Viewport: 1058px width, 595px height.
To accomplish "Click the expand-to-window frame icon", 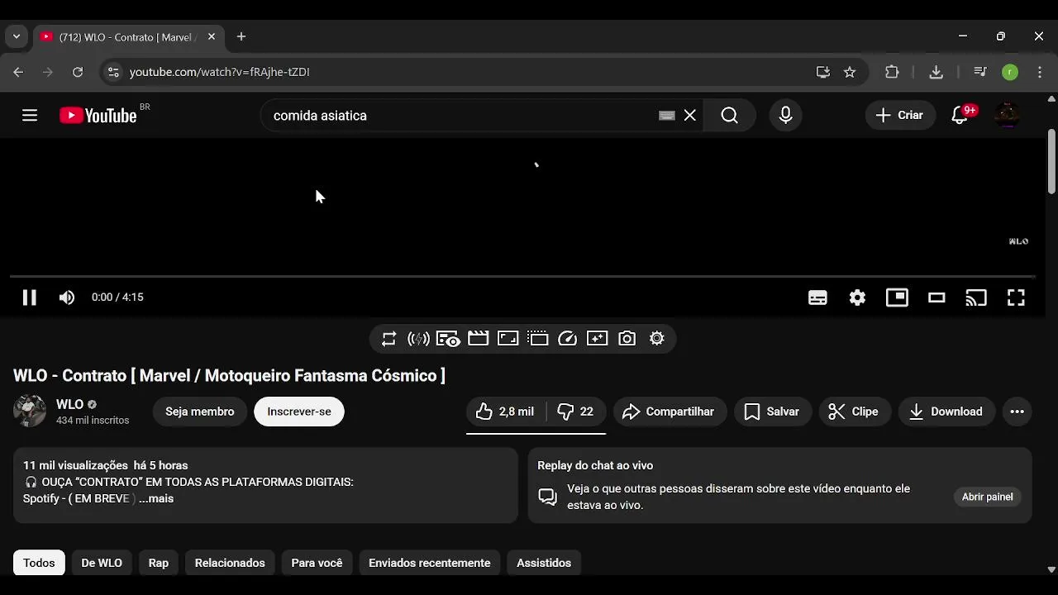I will (x=508, y=339).
